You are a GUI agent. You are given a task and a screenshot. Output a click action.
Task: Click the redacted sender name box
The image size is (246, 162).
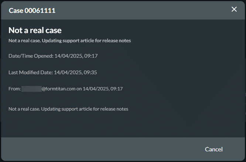(31, 89)
